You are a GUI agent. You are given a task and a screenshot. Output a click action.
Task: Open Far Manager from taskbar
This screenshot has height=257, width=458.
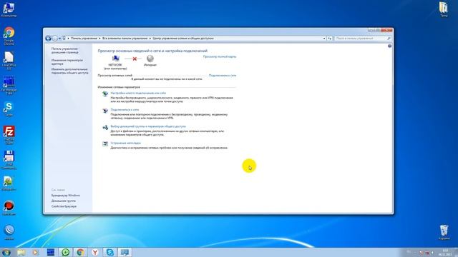(51, 252)
